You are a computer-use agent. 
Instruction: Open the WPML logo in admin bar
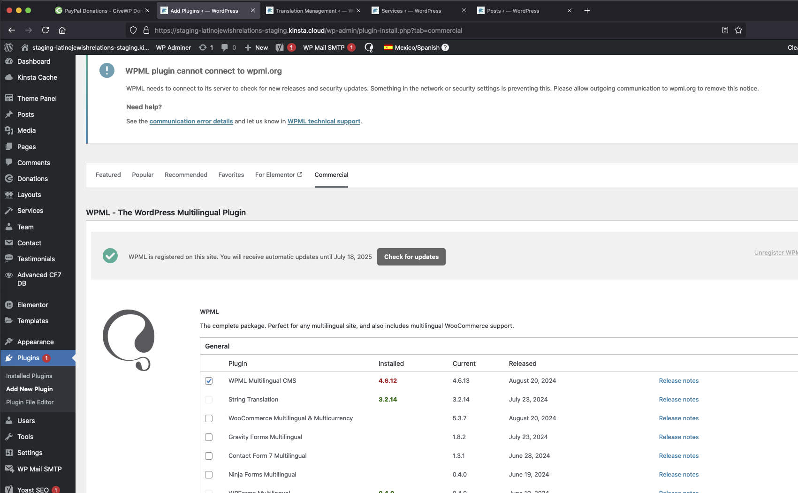point(369,47)
